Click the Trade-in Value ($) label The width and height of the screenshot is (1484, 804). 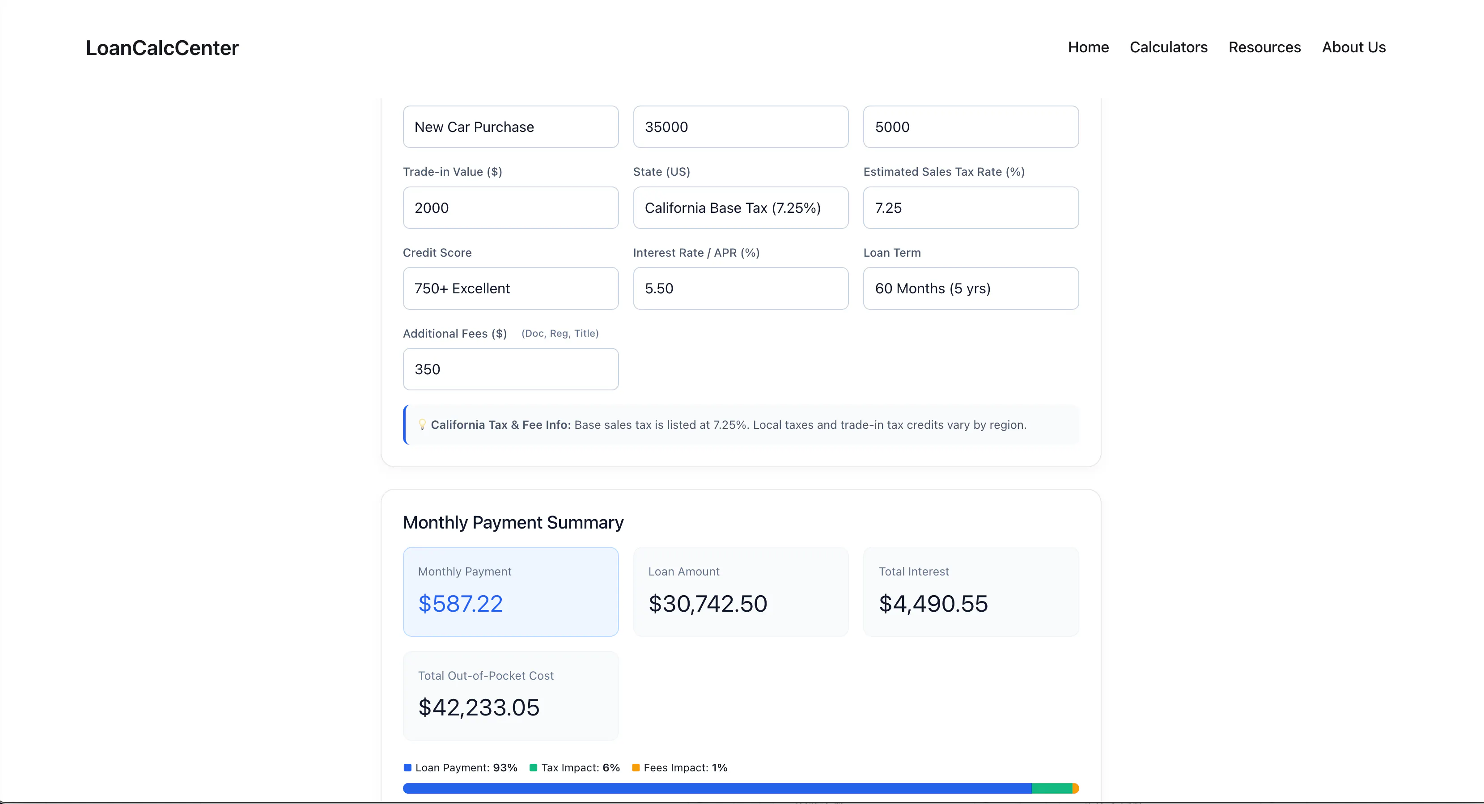pyautogui.click(x=452, y=172)
